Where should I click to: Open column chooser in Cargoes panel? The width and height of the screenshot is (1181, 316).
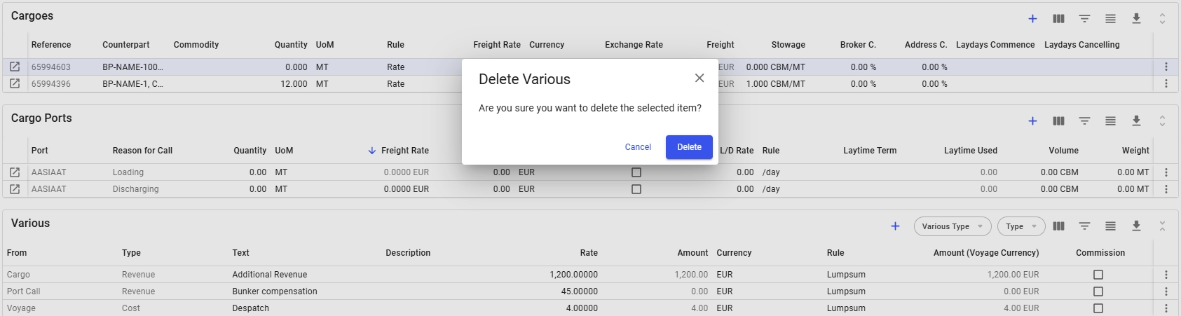pos(1058,19)
